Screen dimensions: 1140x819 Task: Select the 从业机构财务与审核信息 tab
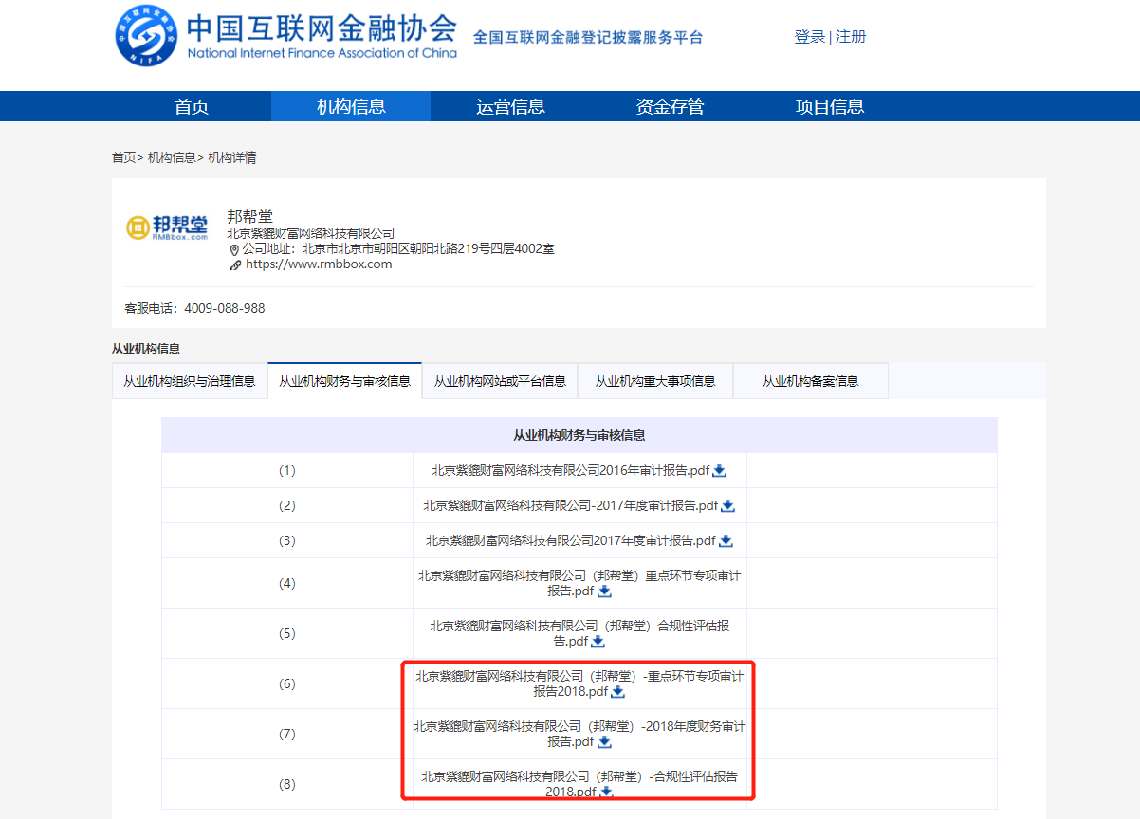pyautogui.click(x=345, y=381)
